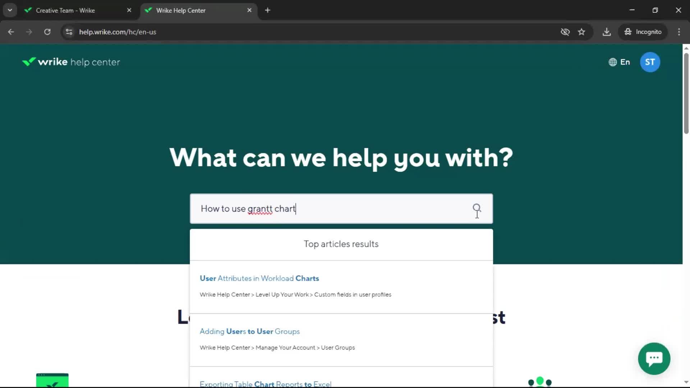Bookmark this page with star icon
This screenshot has height=388, width=690.
(x=581, y=32)
